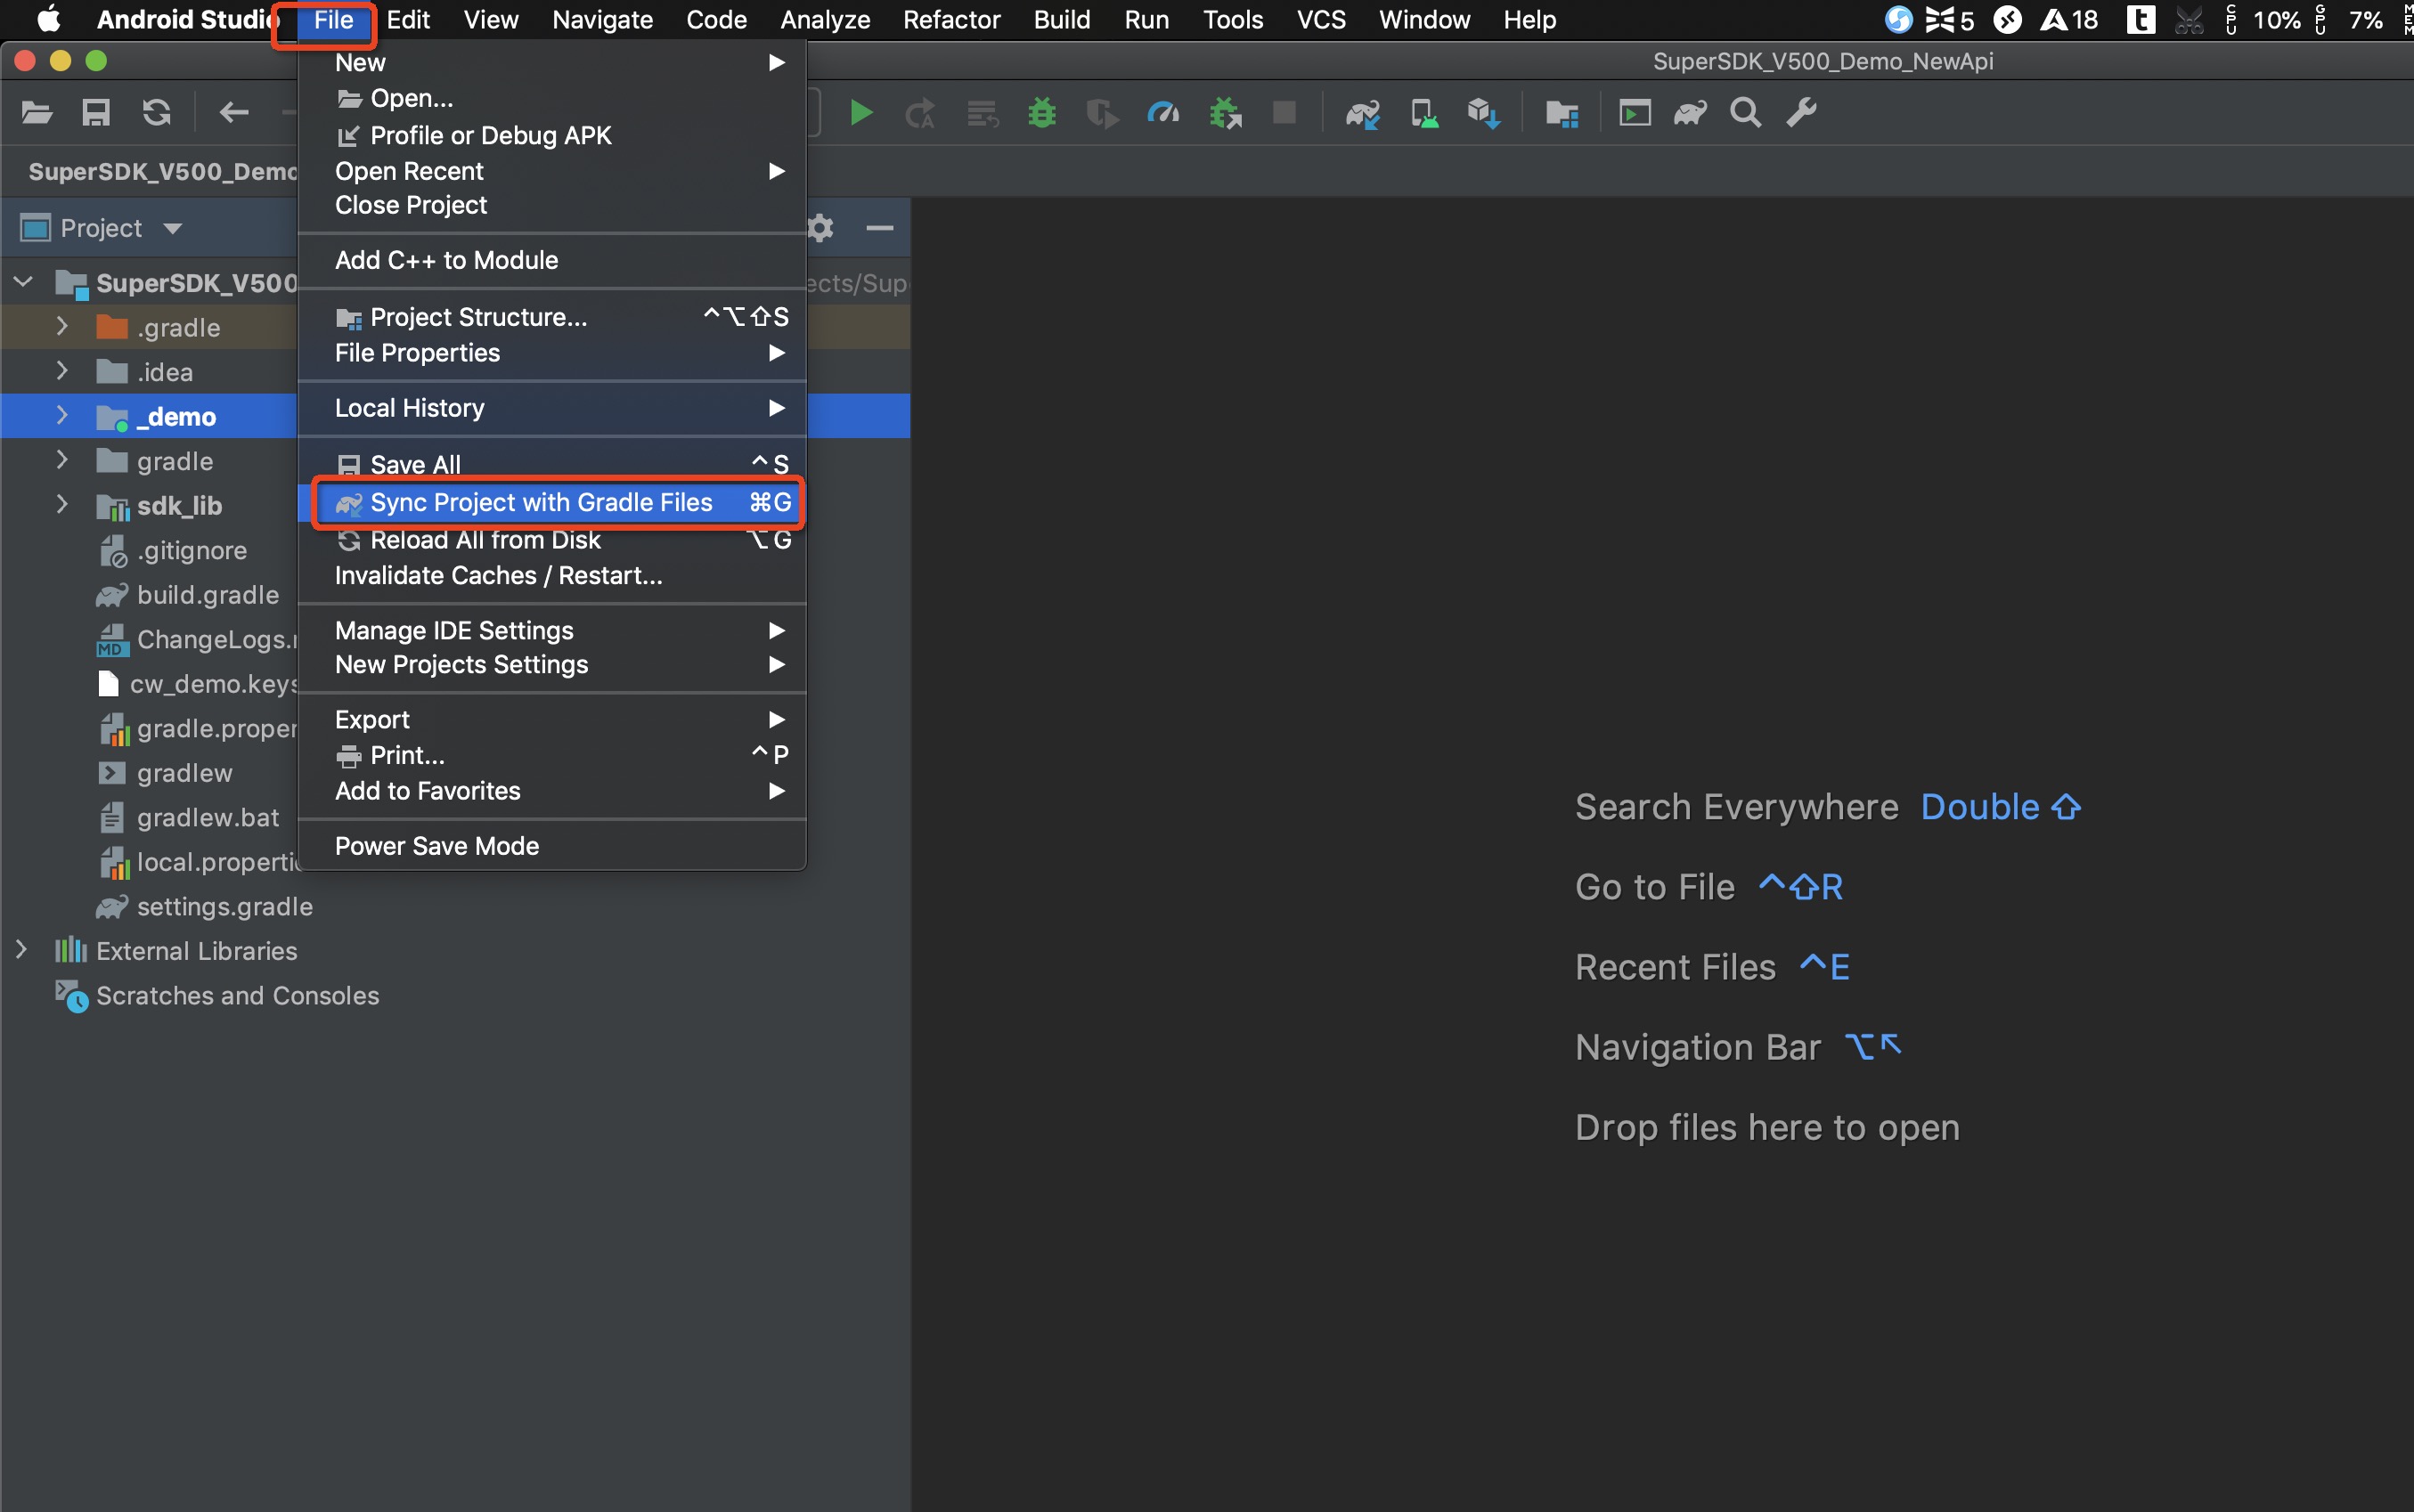Select Sync Project with Gradle Files
This screenshot has height=1512, width=2414.
coord(552,502)
